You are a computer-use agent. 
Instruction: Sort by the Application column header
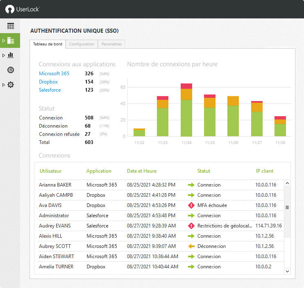click(99, 171)
